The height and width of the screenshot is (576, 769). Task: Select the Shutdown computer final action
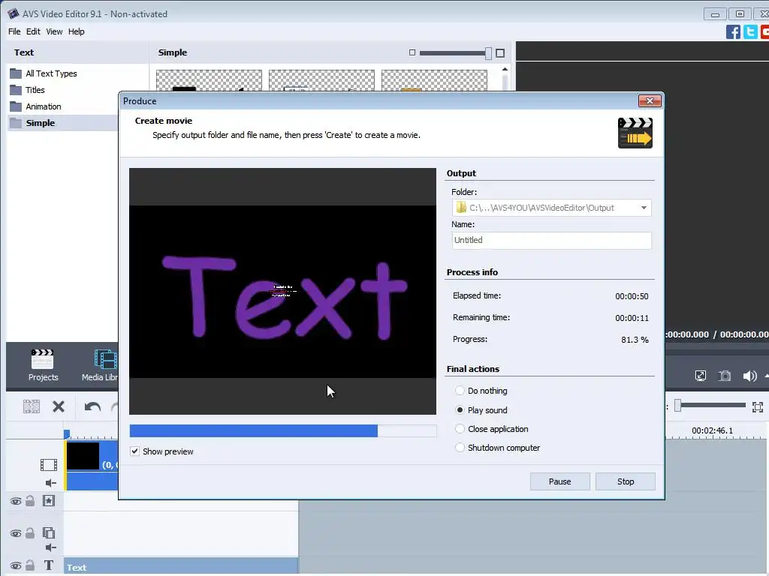tap(460, 447)
